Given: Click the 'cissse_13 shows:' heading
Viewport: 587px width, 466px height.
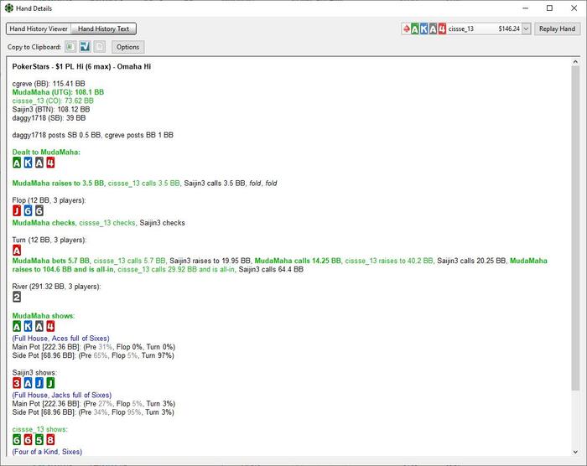Looking at the screenshot, I should tap(39, 429).
